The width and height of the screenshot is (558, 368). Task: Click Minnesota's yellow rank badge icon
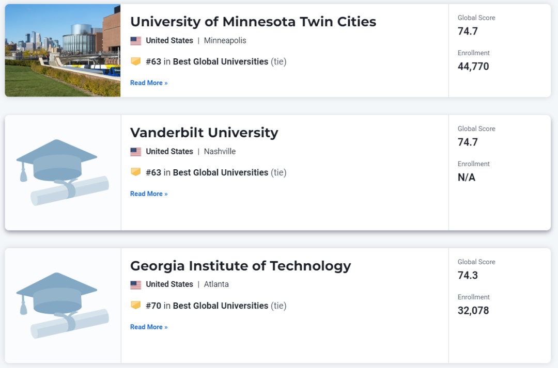pos(135,61)
